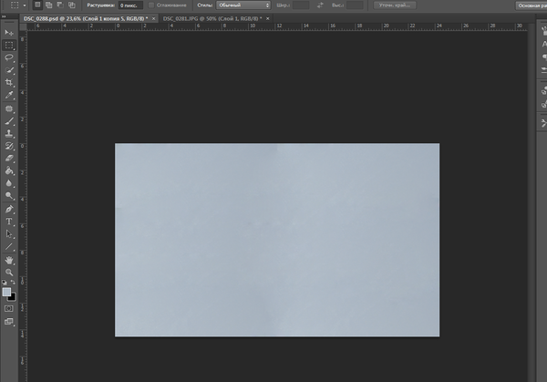Reset default foreground and background colors
547x382 pixels.
5,282
